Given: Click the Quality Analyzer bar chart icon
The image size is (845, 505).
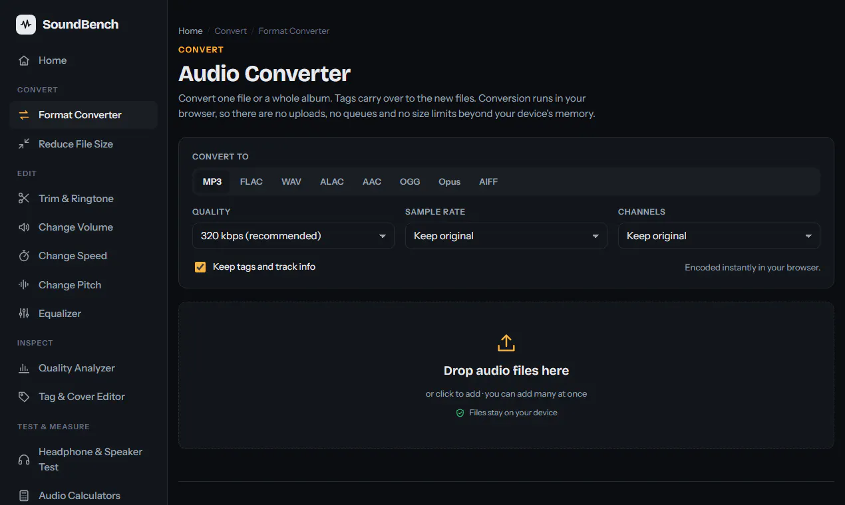Looking at the screenshot, I should click(x=24, y=368).
